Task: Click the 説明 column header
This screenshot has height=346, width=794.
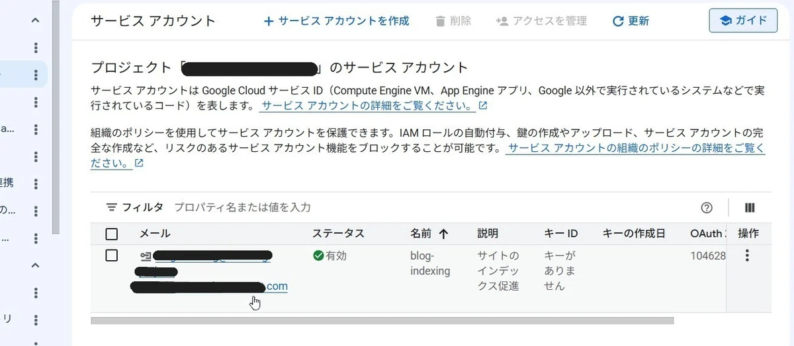Action: 488,234
